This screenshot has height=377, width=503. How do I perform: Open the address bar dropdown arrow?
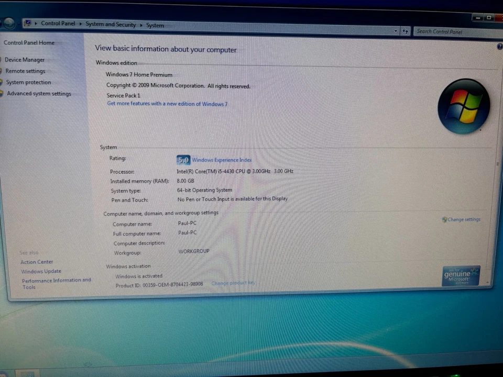[x=396, y=31]
